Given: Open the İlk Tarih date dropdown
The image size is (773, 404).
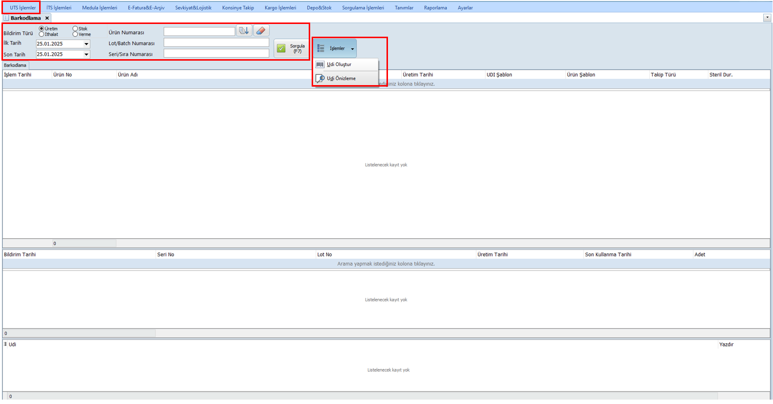Looking at the screenshot, I should (x=86, y=44).
